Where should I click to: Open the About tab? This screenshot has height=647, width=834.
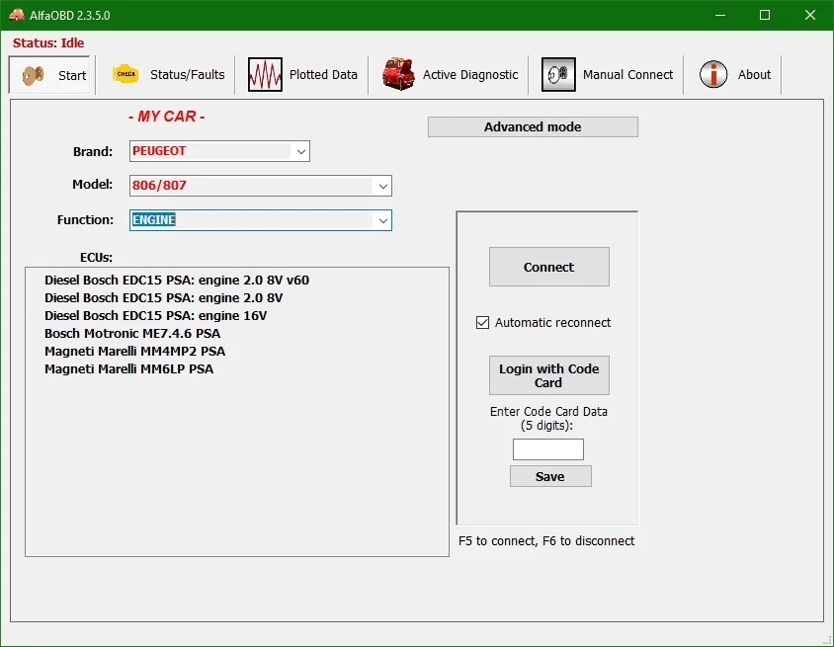coord(754,74)
